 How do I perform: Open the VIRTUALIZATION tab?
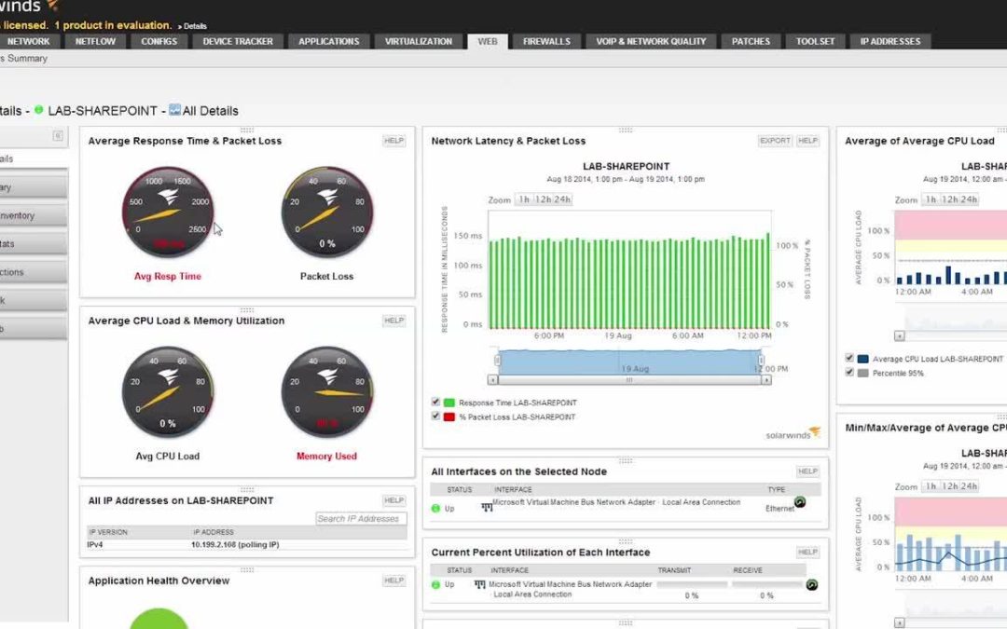pyautogui.click(x=418, y=41)
